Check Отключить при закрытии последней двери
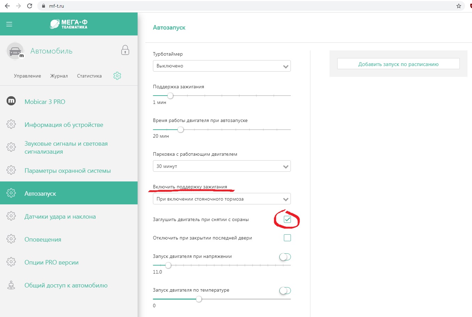This screenshot has height=317, width=472. [x=287, y=238]
